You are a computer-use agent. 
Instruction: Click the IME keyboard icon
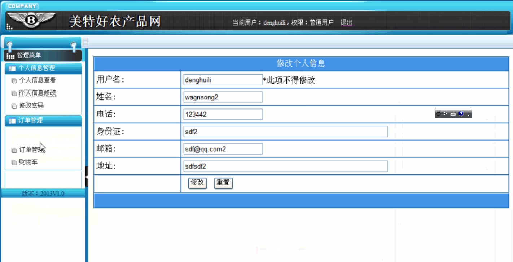tap(453, 114)
